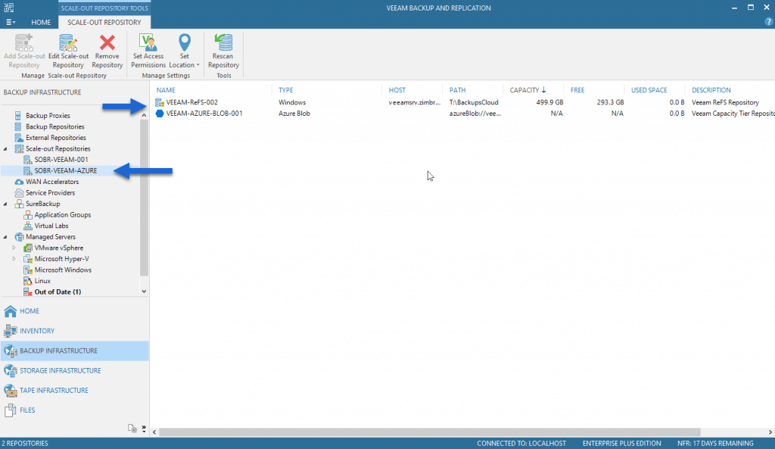Select Managed Servers node

[x=51, y=237]
